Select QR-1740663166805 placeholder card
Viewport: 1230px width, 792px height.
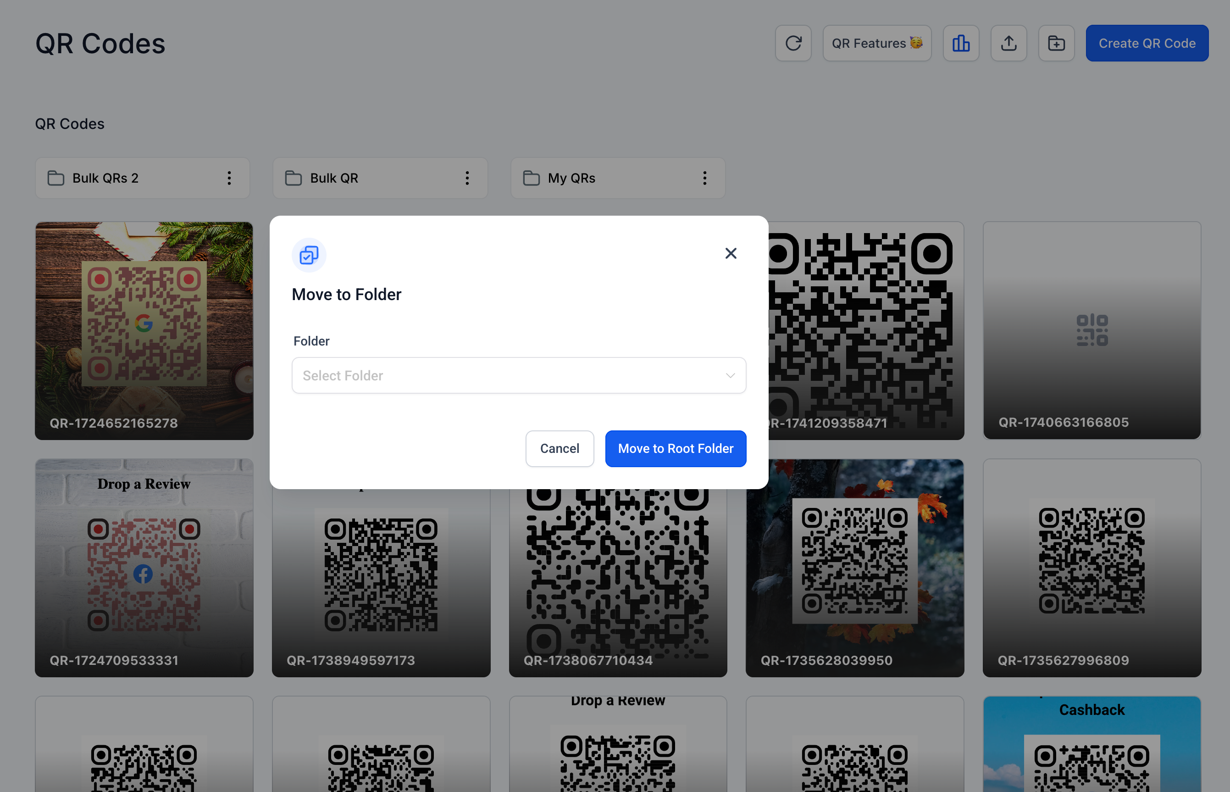pos(1092,331)
